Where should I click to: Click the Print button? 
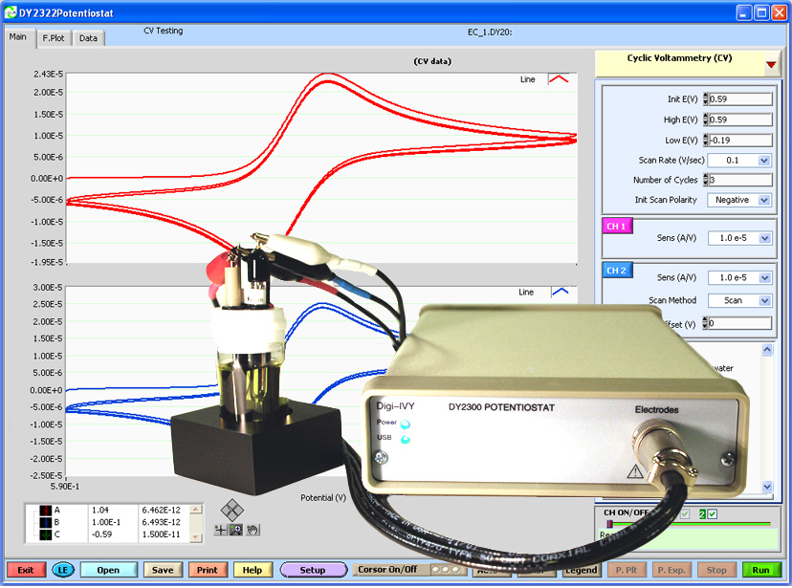tap(208, 571)
